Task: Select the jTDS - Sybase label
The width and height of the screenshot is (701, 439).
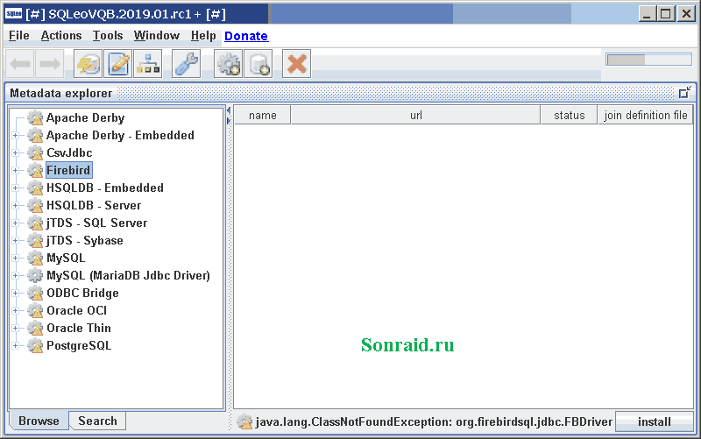Action: (84, 240)
